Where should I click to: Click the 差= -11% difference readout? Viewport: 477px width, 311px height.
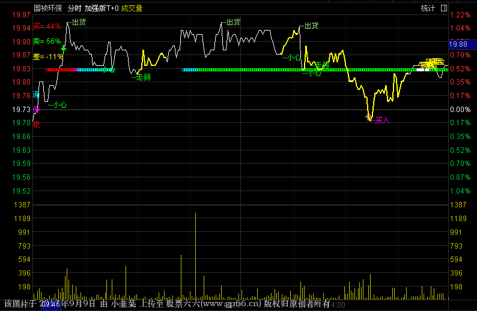(47, 56)
